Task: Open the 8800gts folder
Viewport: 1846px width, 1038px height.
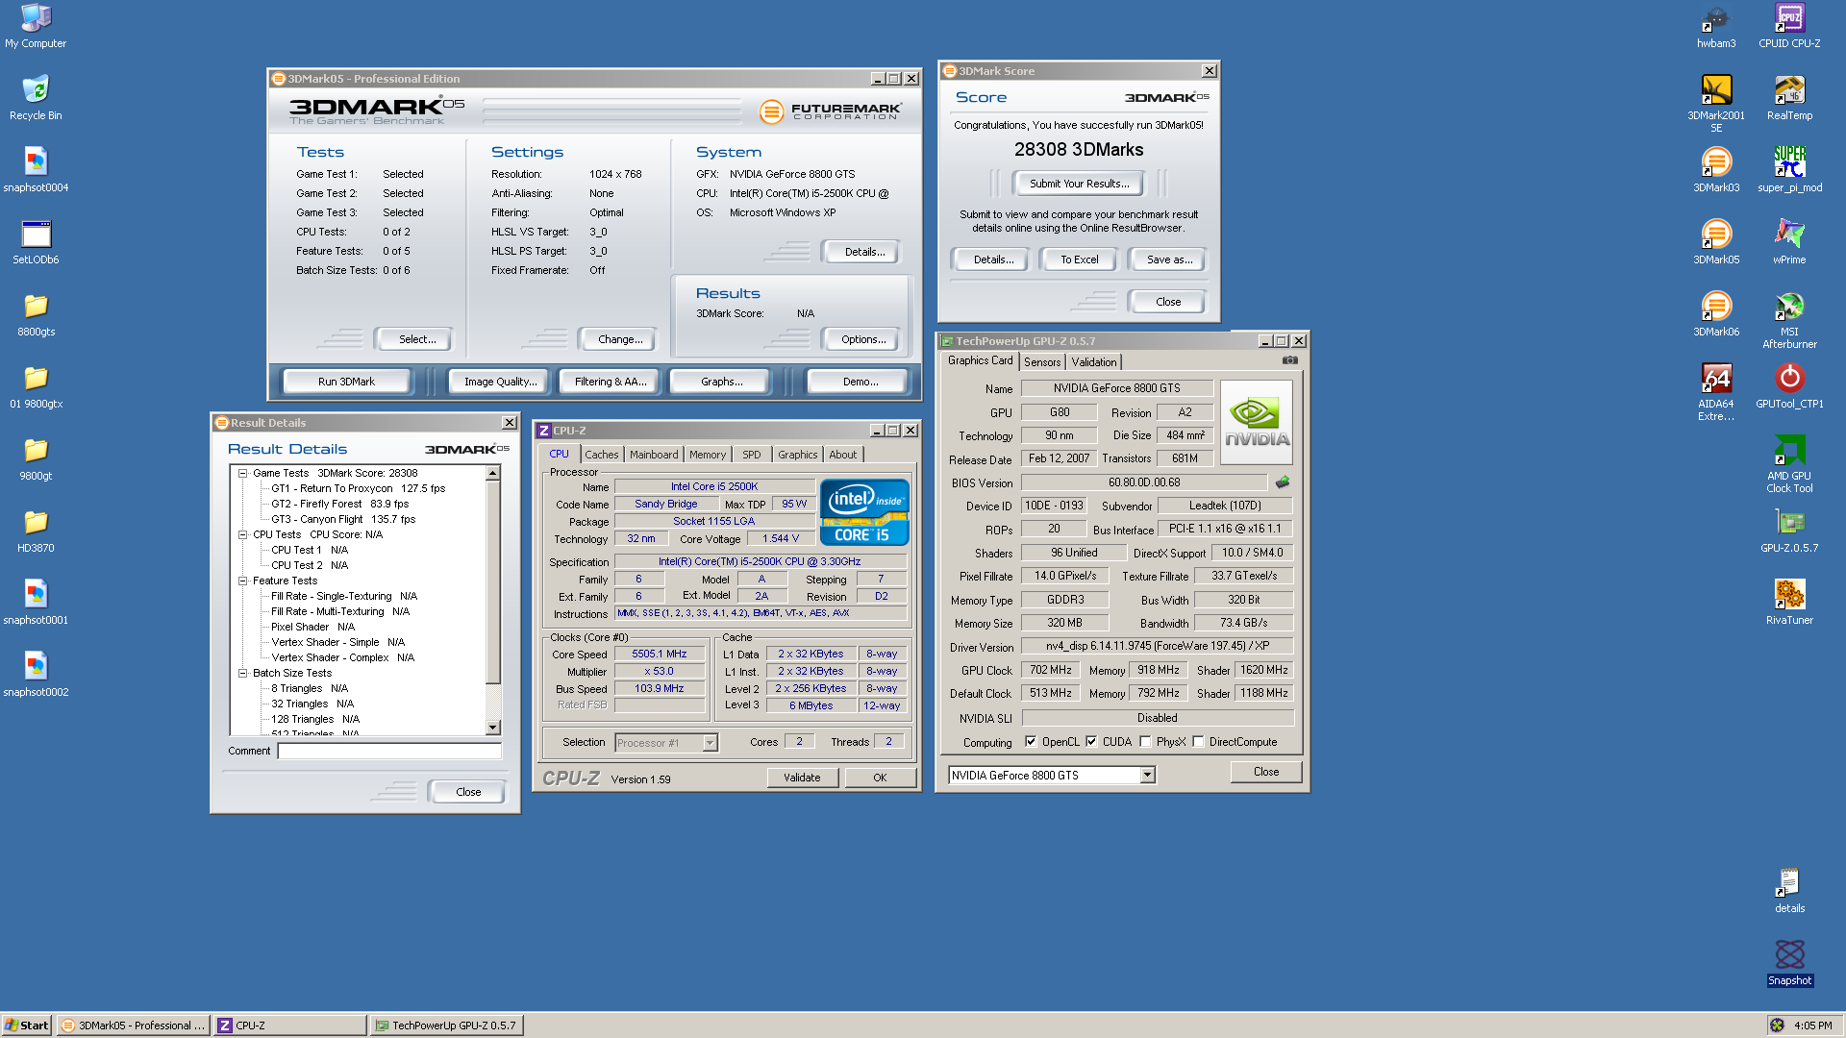Action: tap(36, 314)
